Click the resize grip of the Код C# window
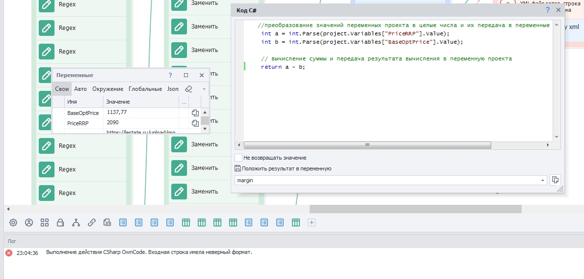 tap(560, 190)
